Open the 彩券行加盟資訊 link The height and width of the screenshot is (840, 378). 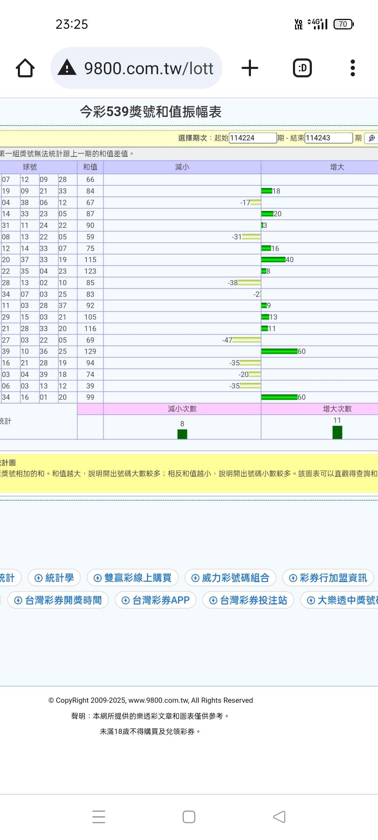click(328, 577)
